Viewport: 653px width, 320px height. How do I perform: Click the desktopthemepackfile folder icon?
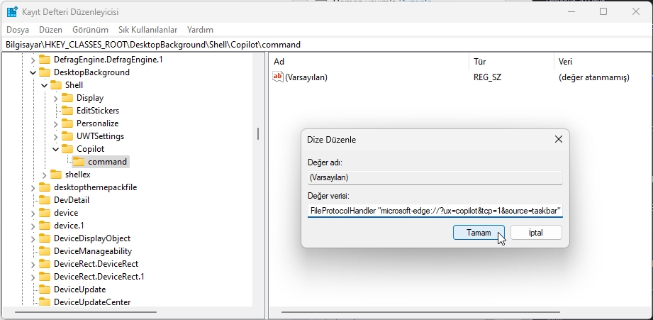tap(45, 187)
